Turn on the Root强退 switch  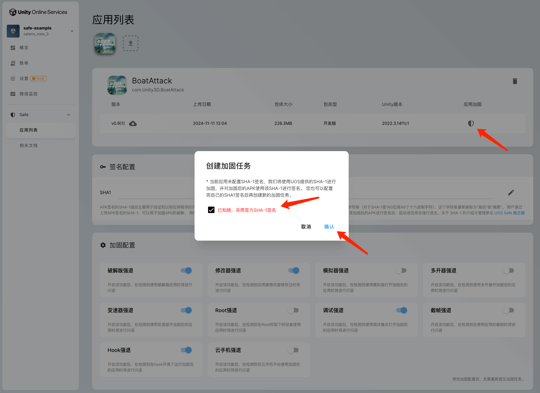tap(293, 310)
